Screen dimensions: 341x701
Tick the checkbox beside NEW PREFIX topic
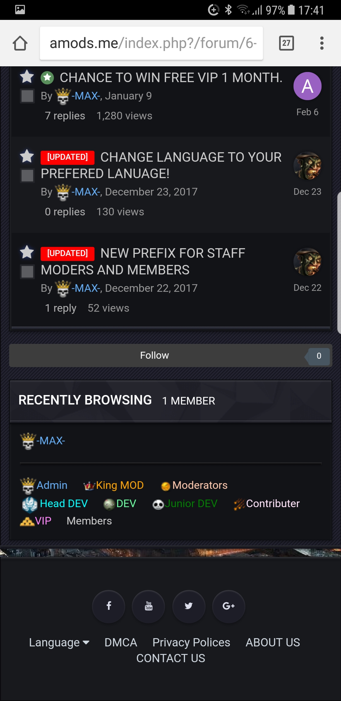[x=27, y=272]
